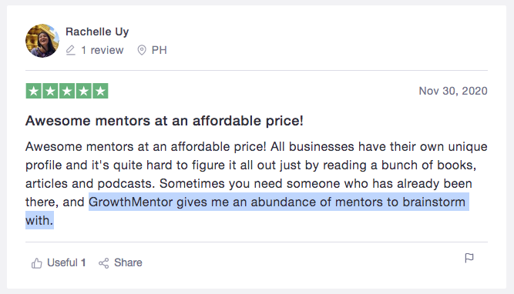Click the PH country label
This screenshot has height=294, width=514.
[160, 50]
